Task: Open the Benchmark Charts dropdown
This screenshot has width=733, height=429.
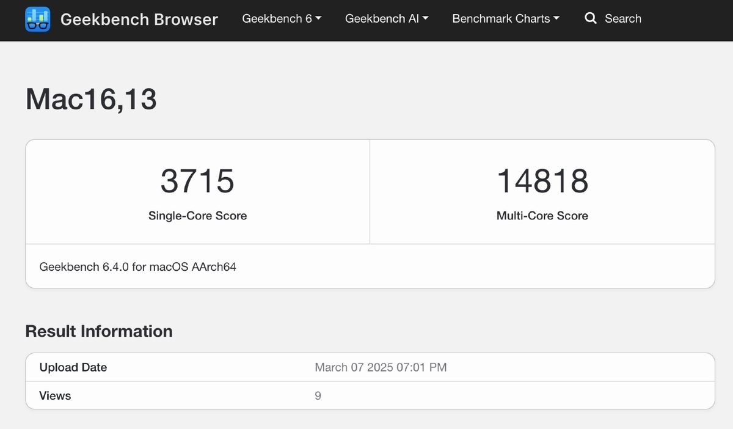Action: [506, 18]
